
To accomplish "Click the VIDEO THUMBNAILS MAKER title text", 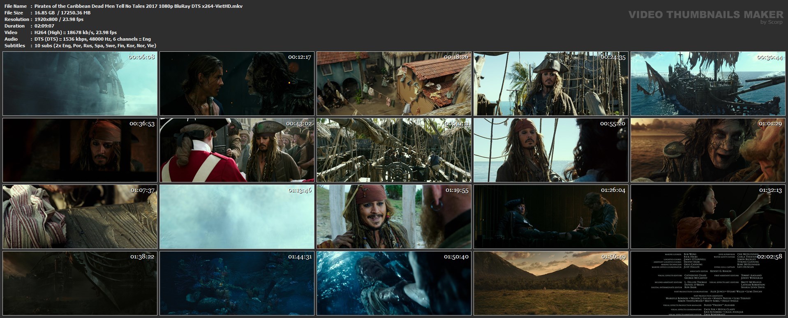I will pos(706,15).
